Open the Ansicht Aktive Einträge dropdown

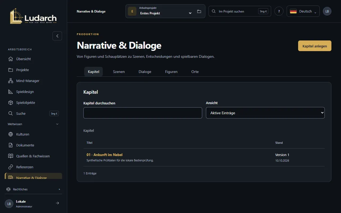click(265, 113)
